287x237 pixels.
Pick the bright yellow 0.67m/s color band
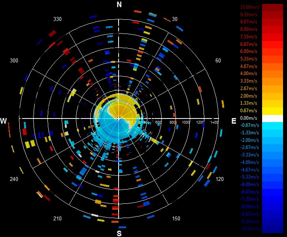point(272,111)
